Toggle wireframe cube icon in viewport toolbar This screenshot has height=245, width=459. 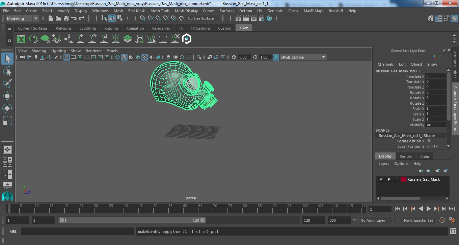(x=117, y=57)
